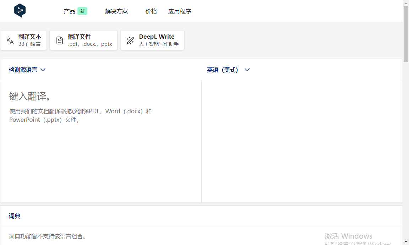Click the vertical scrollbar thumb
Screen dimensions: 409x245
(x=406, y=34)
